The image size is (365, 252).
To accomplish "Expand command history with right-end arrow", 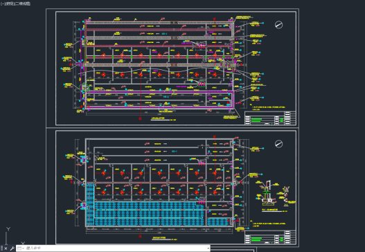I will click(208, 249).
